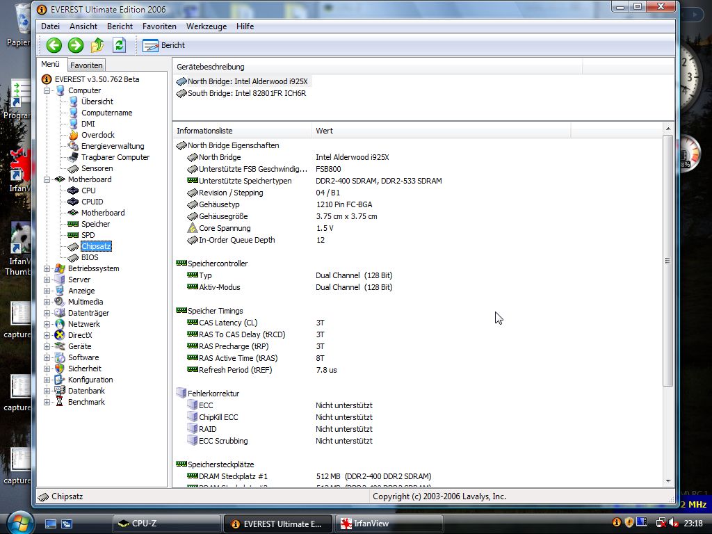Click the Geräte tree icon
The height and width of the screenshot is (534, 712).
tap(60, 346)
